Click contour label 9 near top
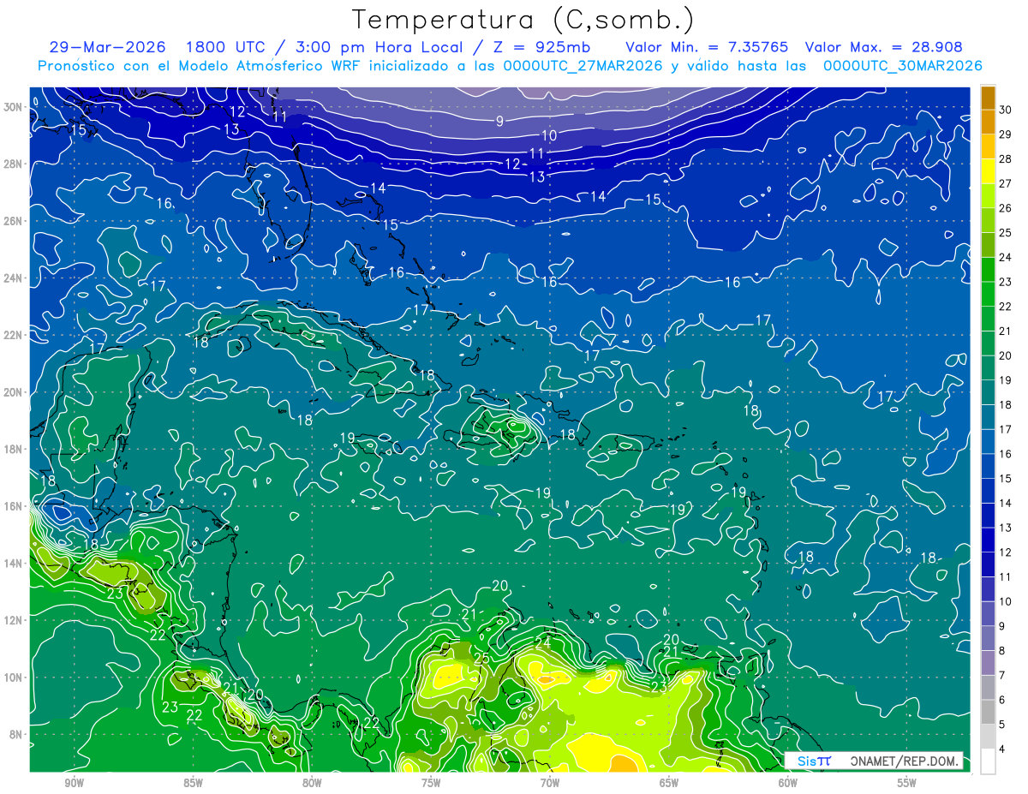Screen dimensions: 1028x794 499,121
